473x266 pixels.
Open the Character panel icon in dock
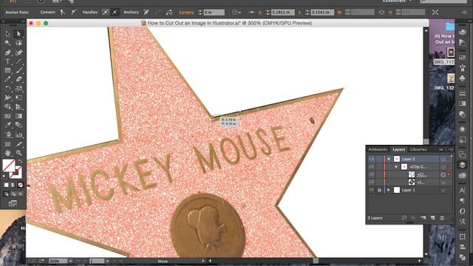[x=462, y=191]
